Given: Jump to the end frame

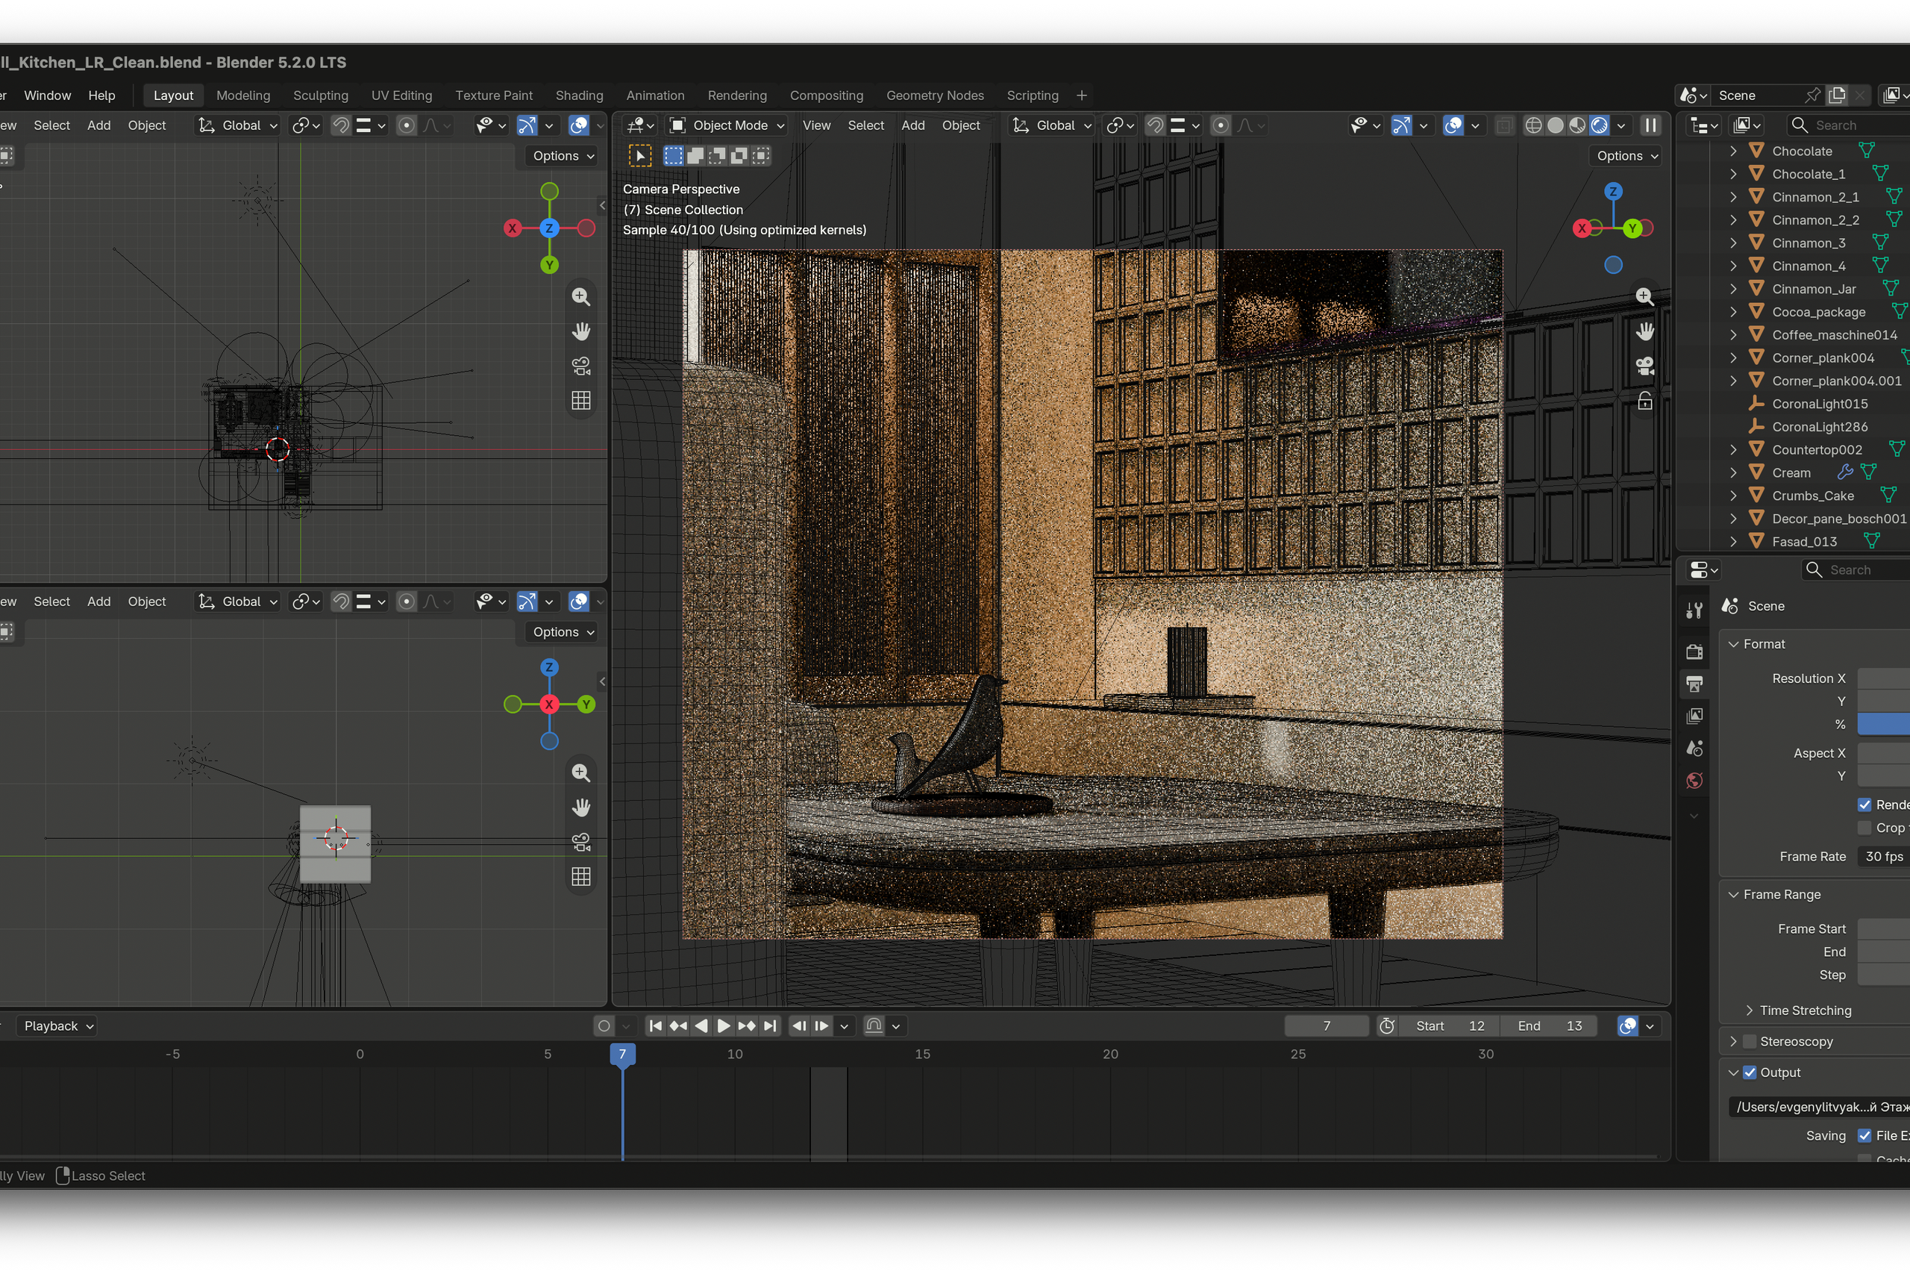Looking at the screenshot, I should click(x=770, y=1026).
